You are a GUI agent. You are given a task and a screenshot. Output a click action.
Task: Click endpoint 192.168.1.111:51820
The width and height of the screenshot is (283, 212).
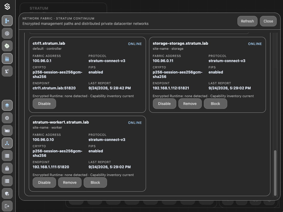pos(51,167)
